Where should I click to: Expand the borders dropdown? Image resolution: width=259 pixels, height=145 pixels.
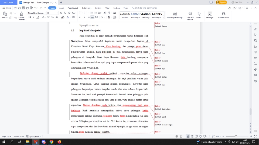point(117,17)
